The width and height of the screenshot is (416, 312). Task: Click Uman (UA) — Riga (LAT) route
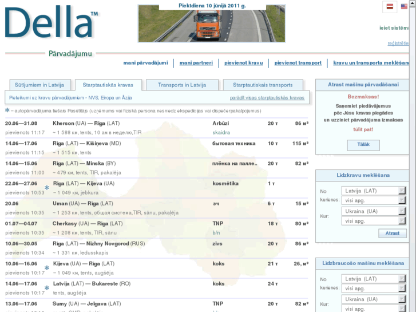point(83,204)
